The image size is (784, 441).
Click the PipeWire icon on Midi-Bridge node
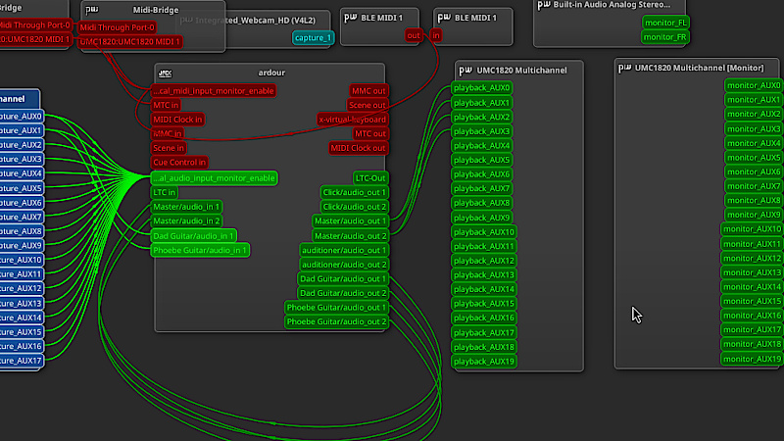tap(91, 10)
